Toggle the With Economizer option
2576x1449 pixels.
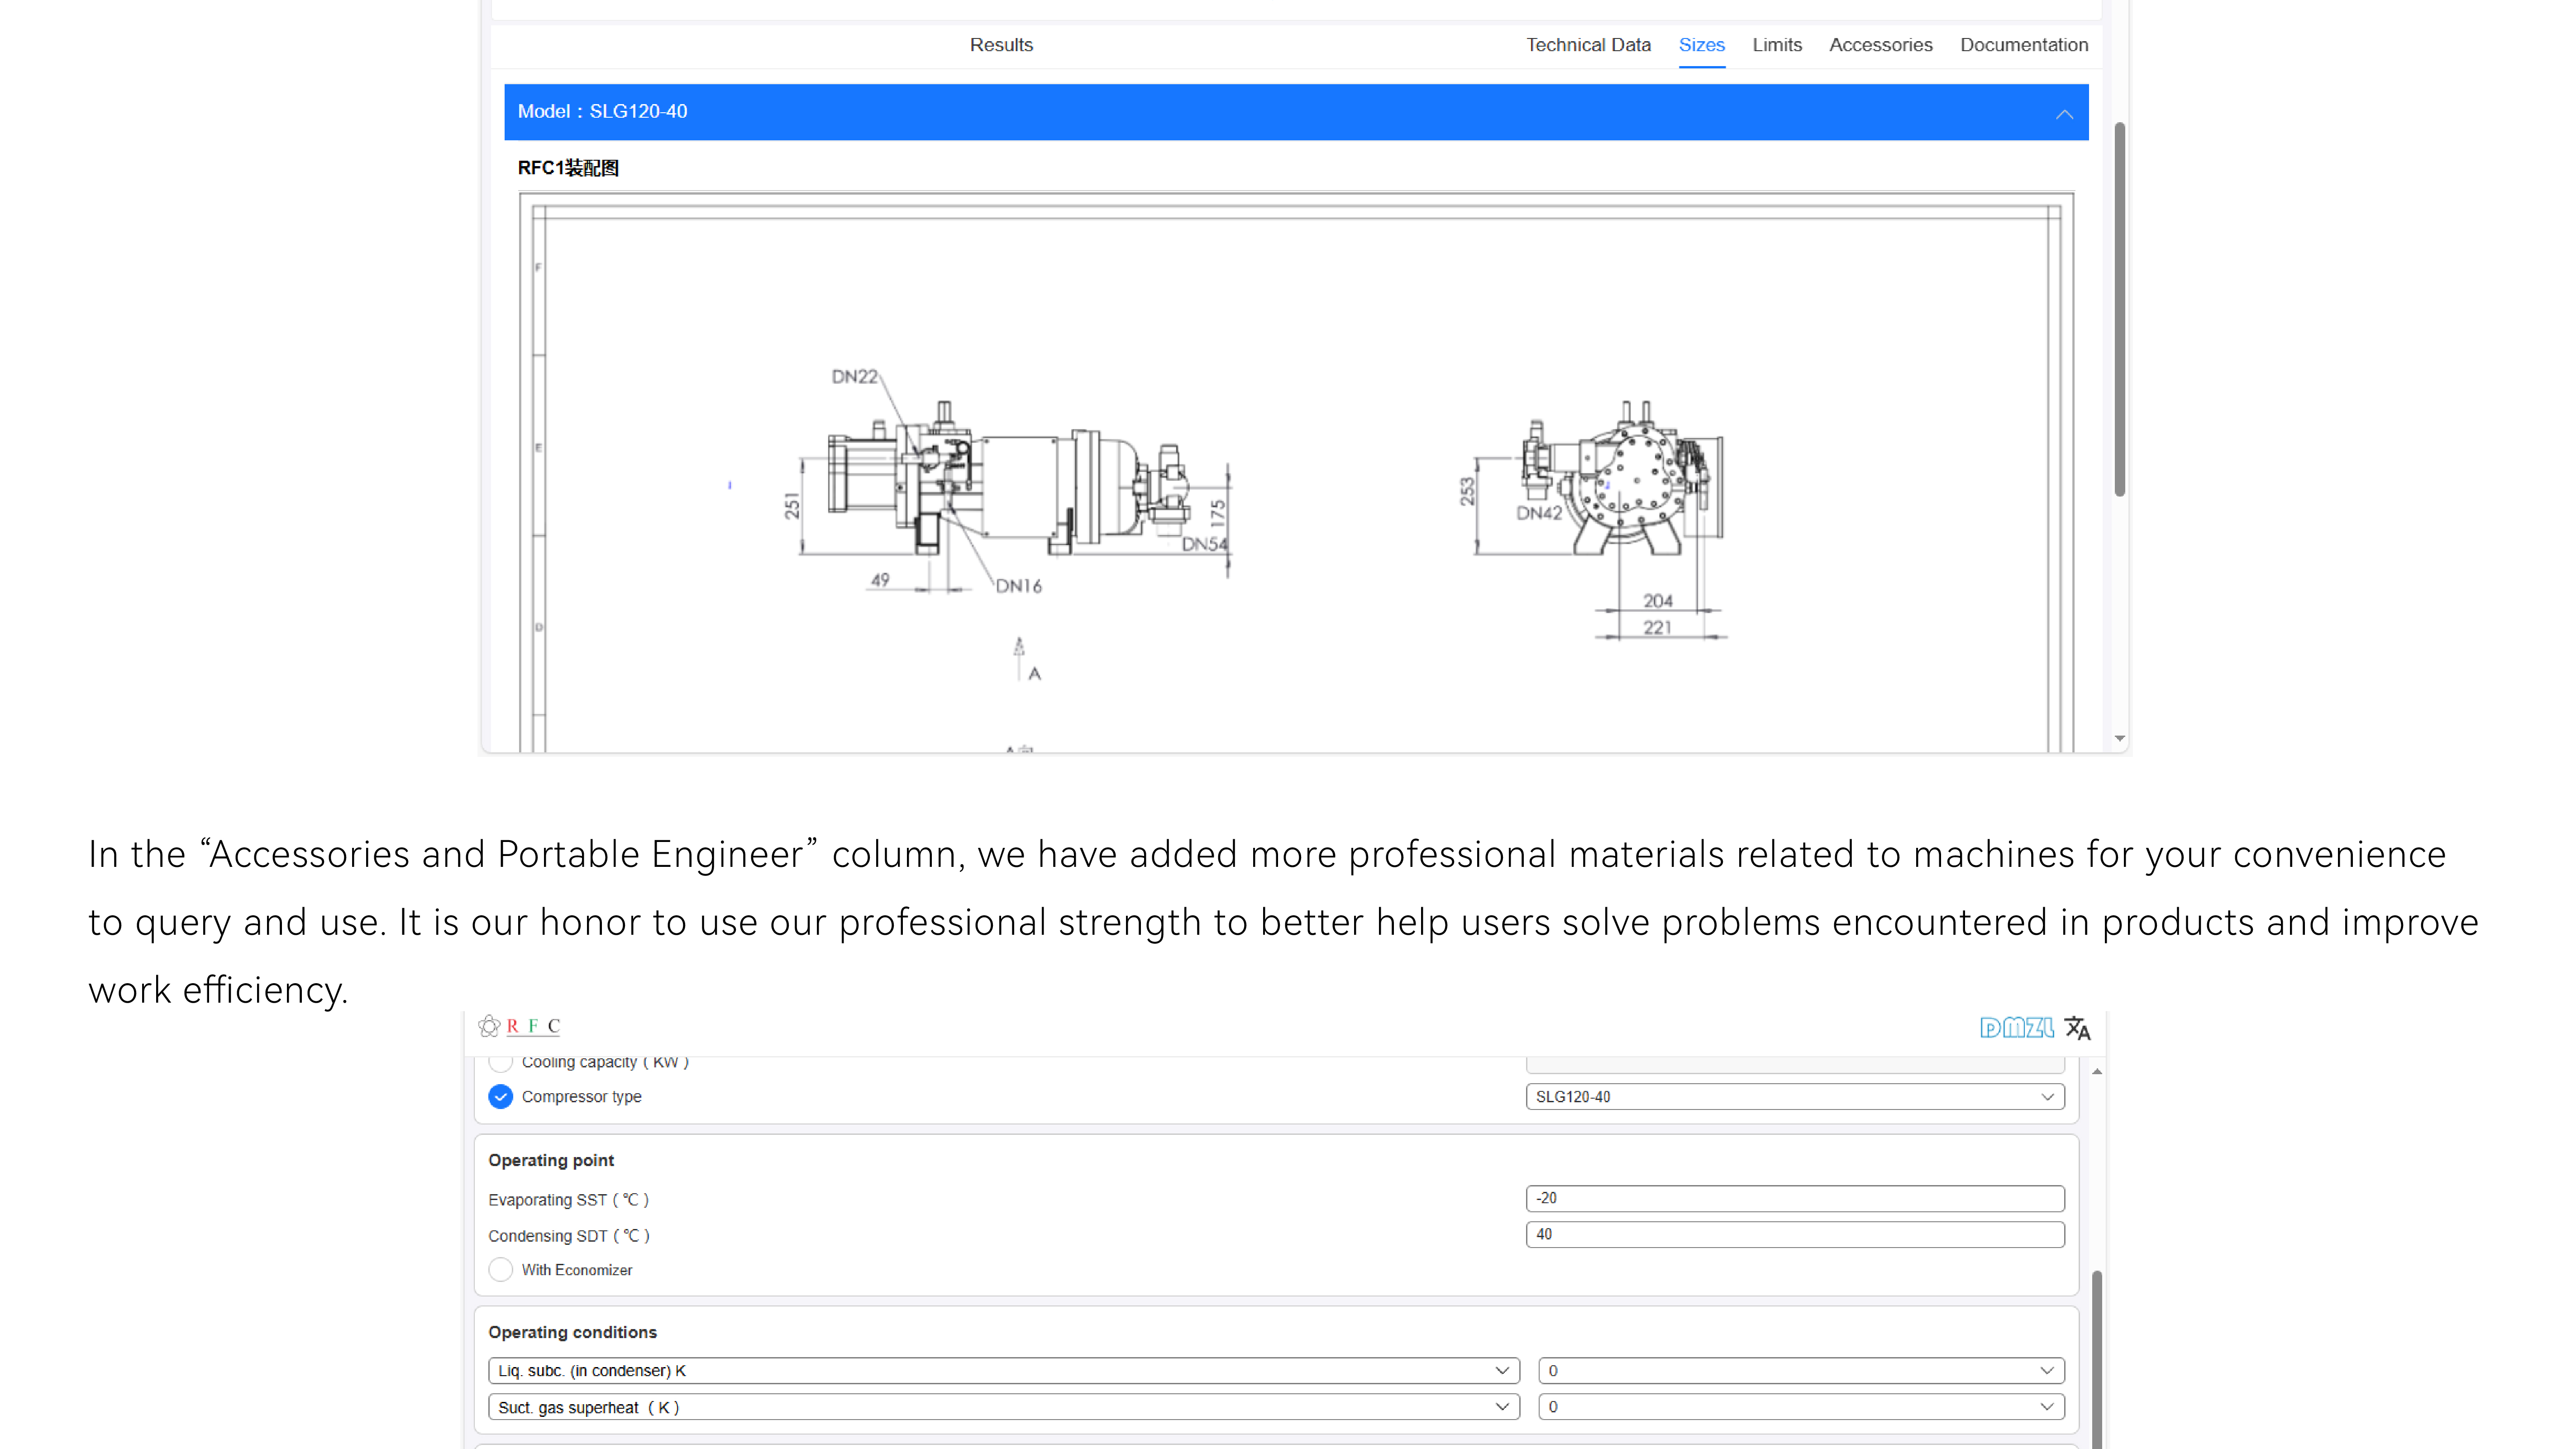(500, 1270)
